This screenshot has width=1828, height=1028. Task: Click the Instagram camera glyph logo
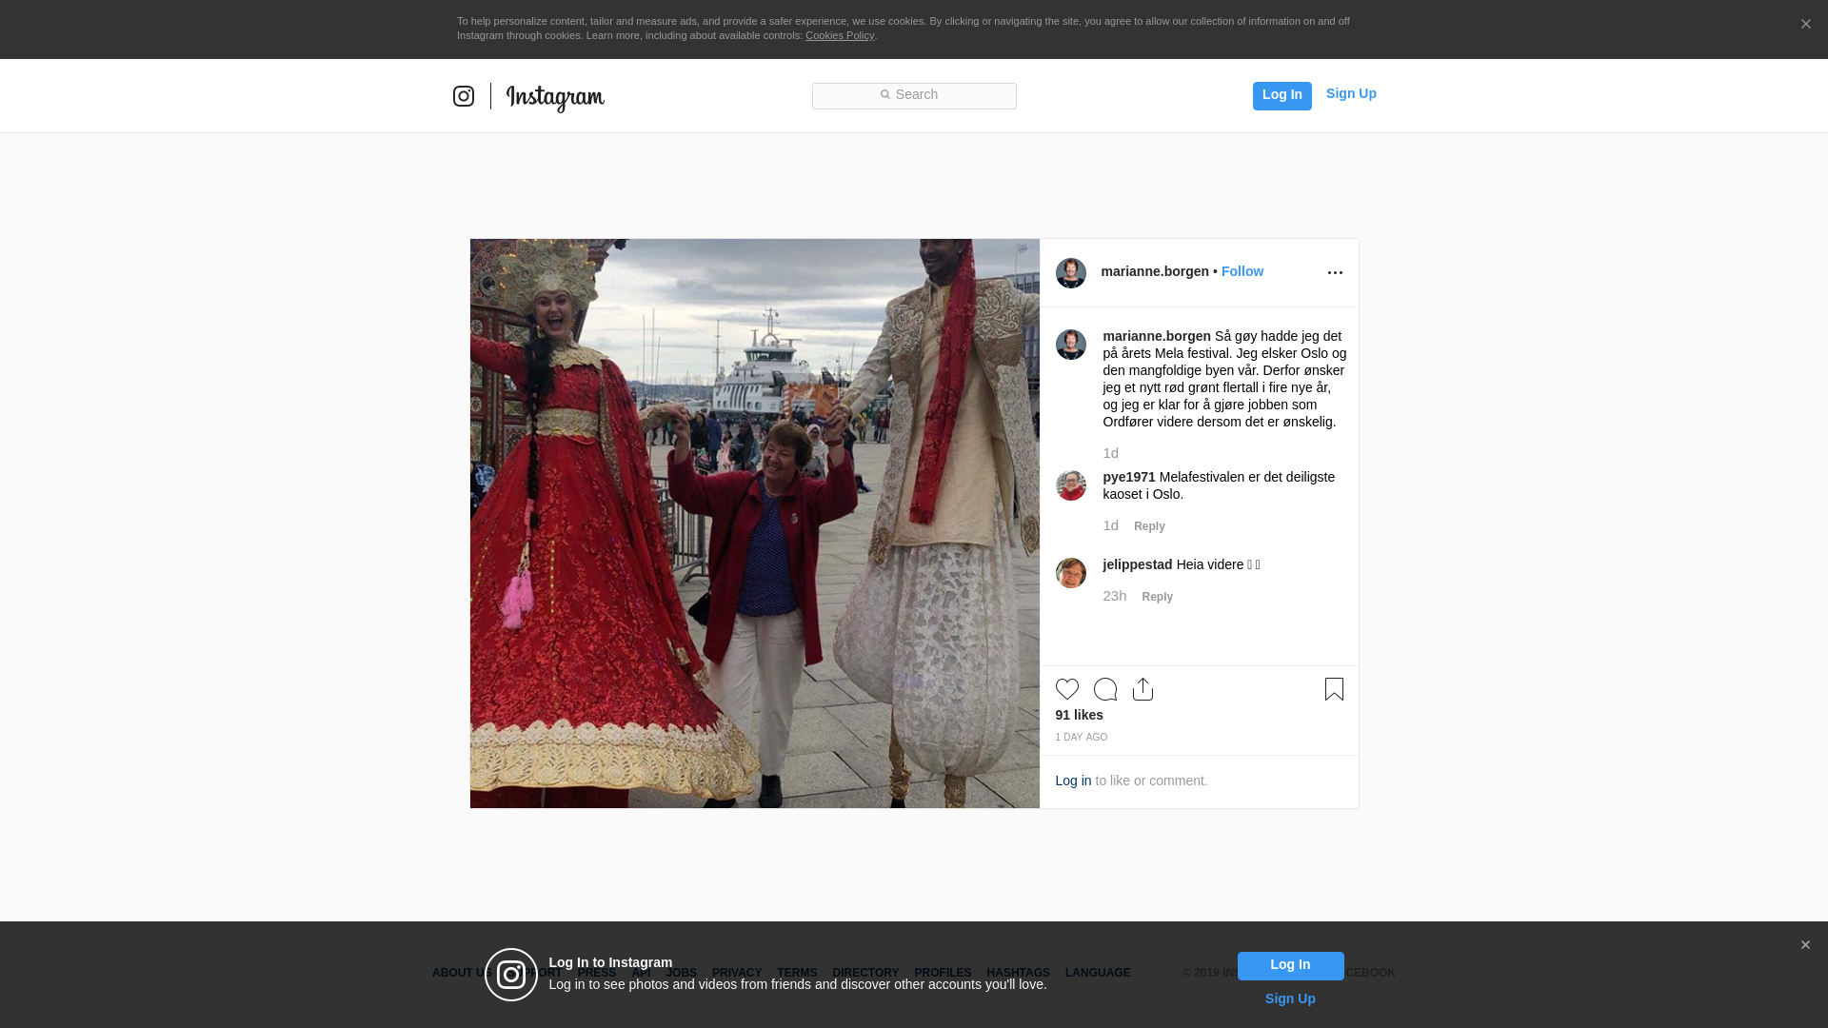click(x=464, y=96)
